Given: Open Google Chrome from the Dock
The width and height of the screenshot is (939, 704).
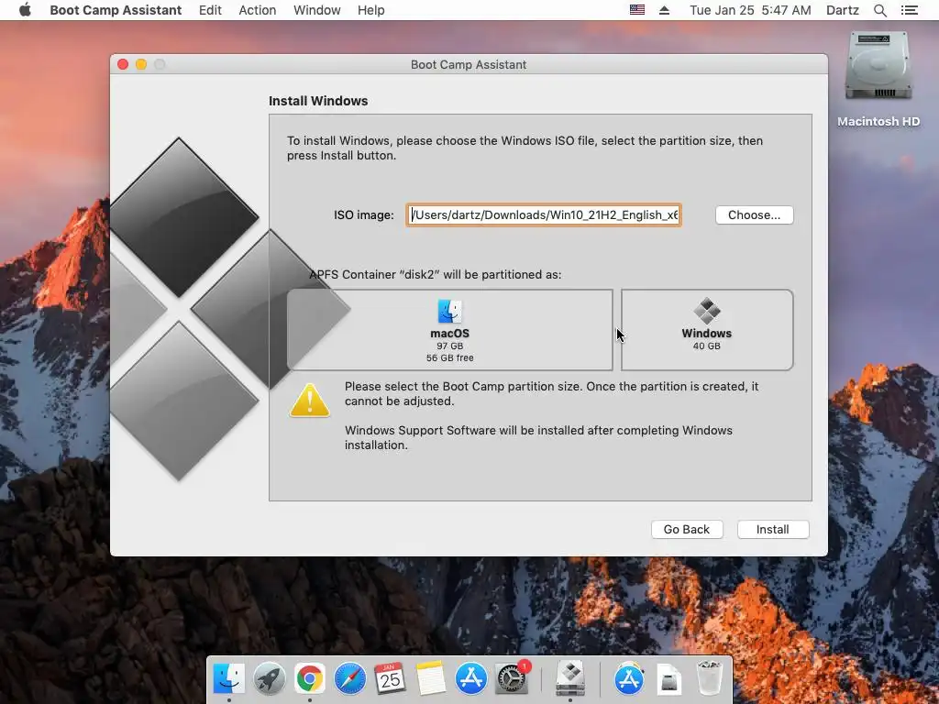Looking at the screenshot, I should pyautogui.click(x=309, y=679).
